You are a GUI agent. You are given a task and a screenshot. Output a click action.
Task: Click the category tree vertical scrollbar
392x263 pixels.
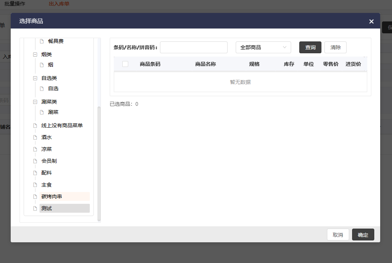tap(99, 163)
